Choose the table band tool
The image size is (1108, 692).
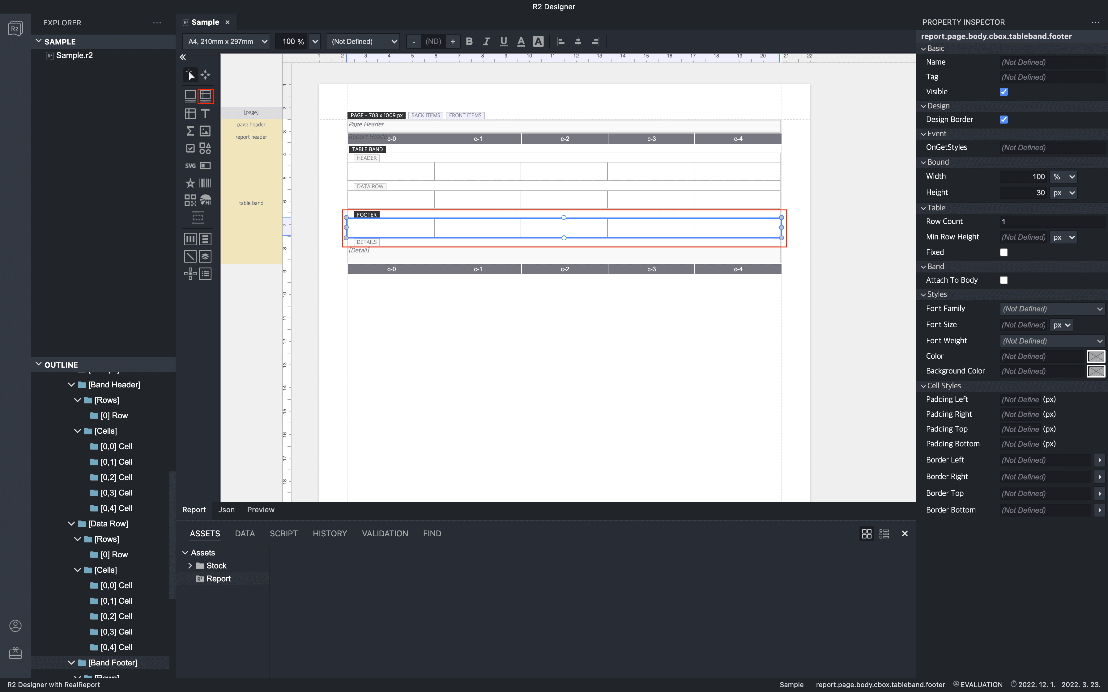(x=205, y=96)
